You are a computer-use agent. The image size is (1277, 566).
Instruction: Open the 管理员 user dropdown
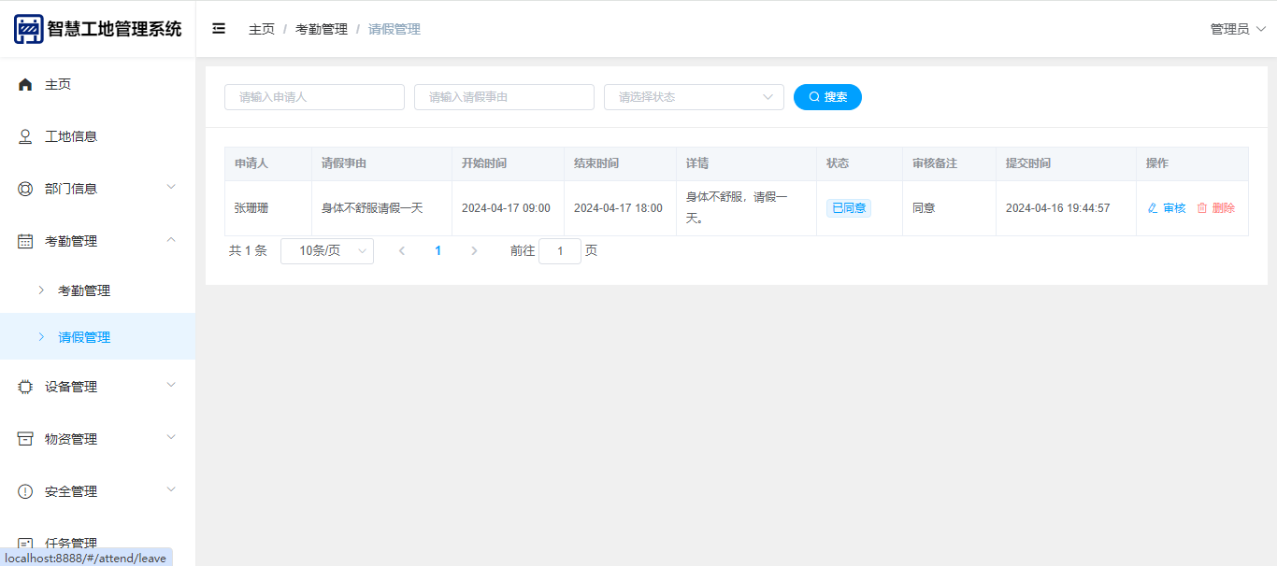click(x=1238, y=29)
